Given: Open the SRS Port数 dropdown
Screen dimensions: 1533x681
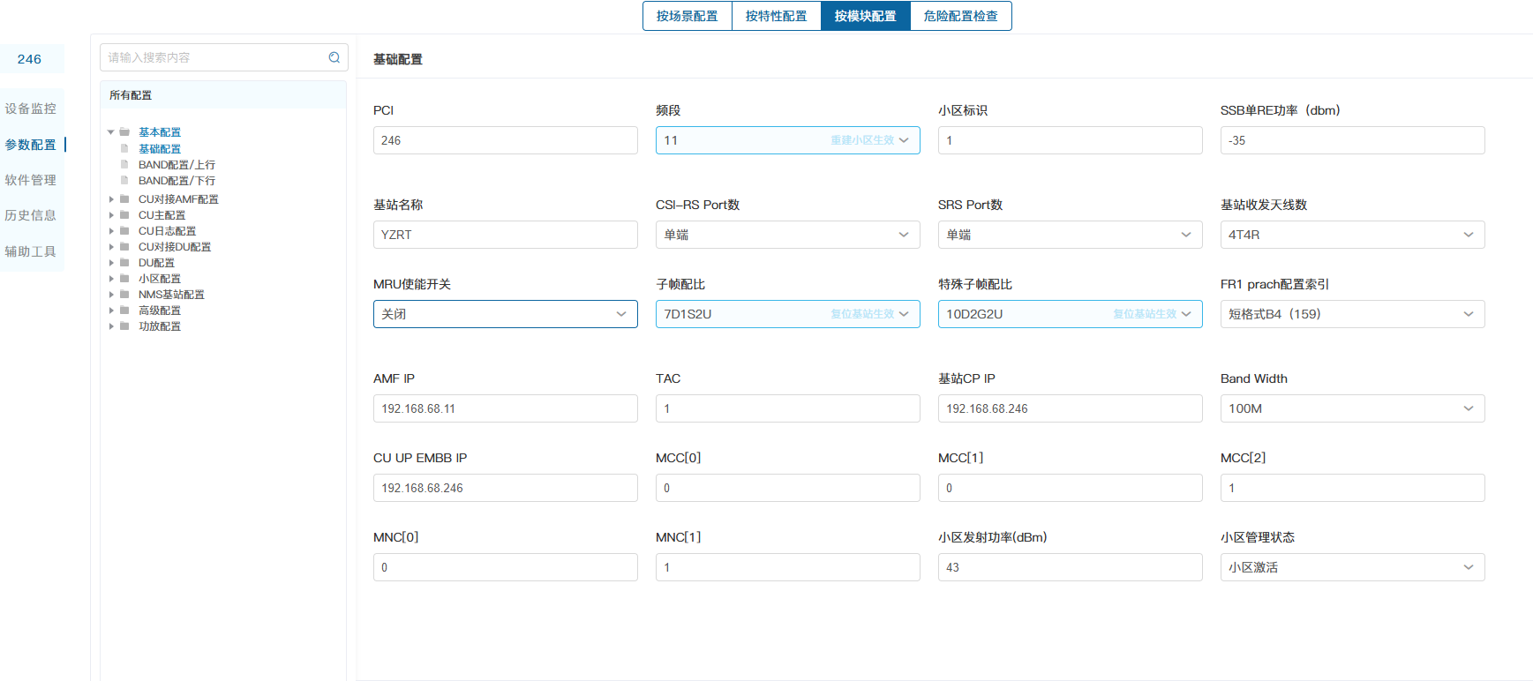Looking at the screenshot, I should coord(1070,235).
